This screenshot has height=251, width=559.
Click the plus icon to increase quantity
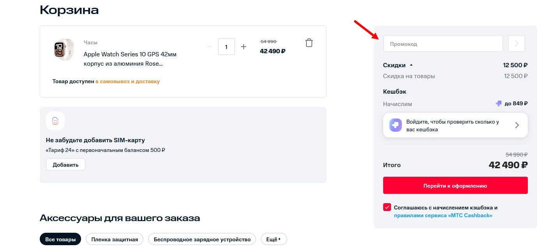[x=243, y=46]
